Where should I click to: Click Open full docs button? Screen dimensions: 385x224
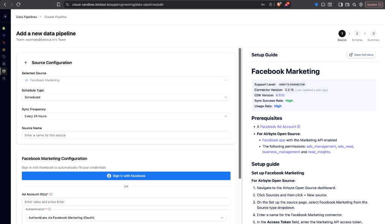361,55
